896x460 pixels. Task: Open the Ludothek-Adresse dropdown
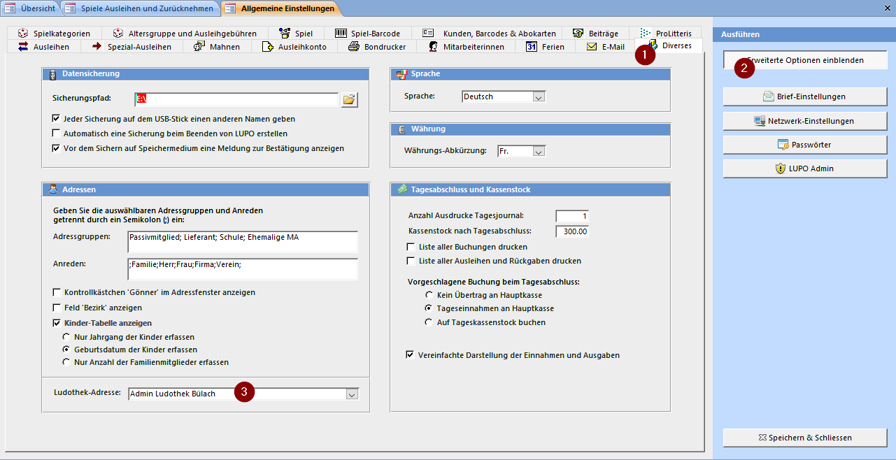352,394
